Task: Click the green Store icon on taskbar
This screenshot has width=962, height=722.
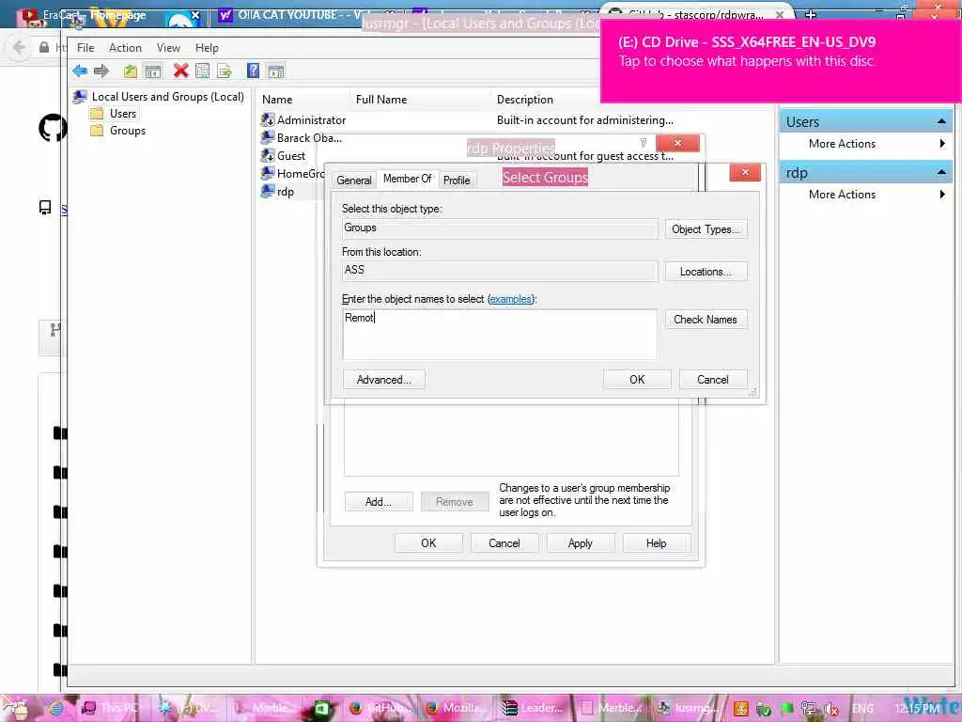Action: [321, 709]
